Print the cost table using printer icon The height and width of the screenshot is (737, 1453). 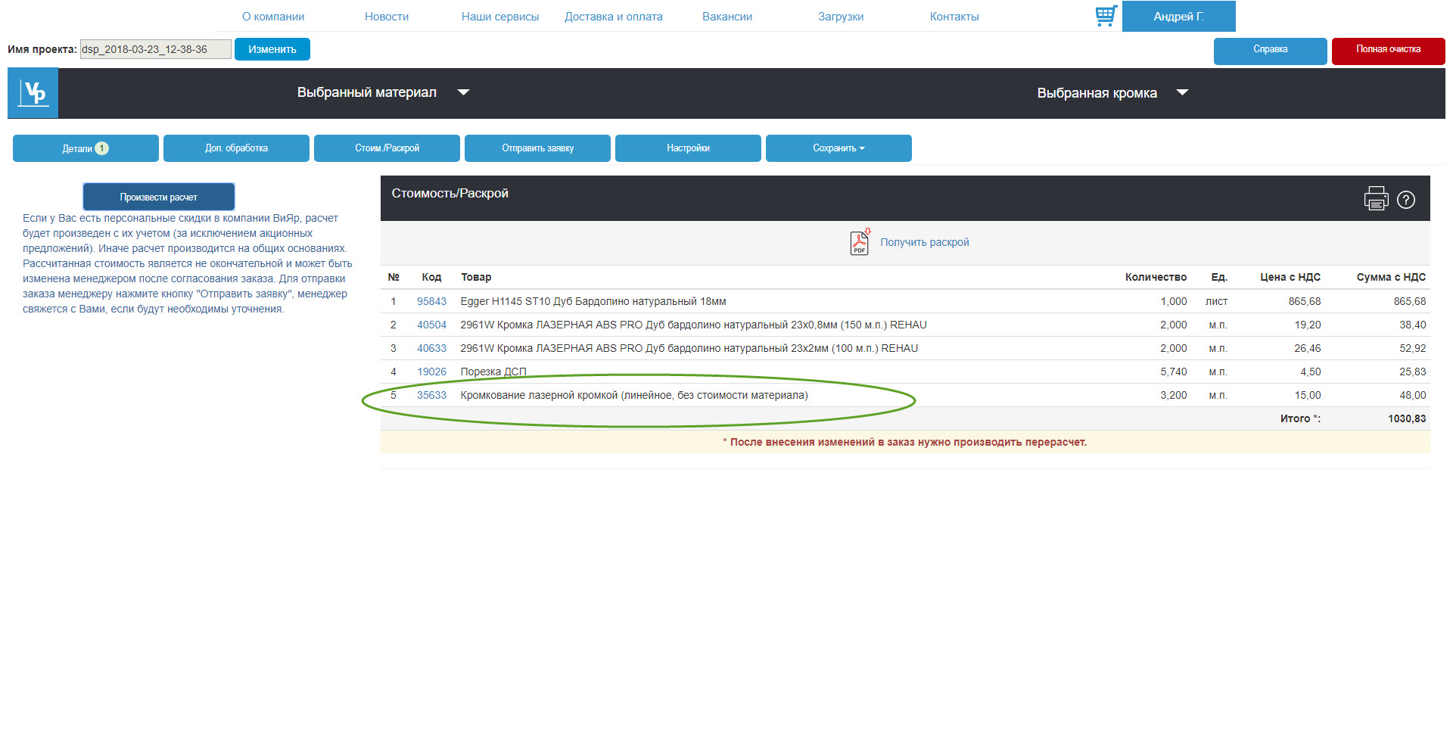(x=1376, y=199)
